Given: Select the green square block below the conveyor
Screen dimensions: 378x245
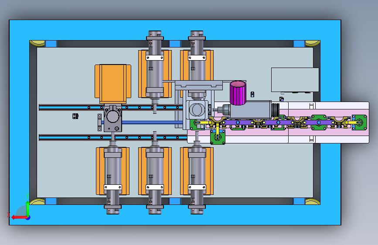Looking at the screenshot, I should [x=218, y=137].
